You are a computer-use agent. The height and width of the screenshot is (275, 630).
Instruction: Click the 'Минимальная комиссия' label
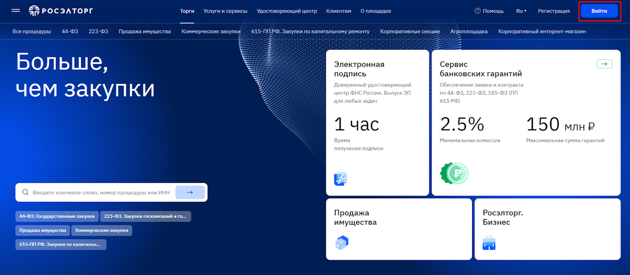(x=470, y=140)
